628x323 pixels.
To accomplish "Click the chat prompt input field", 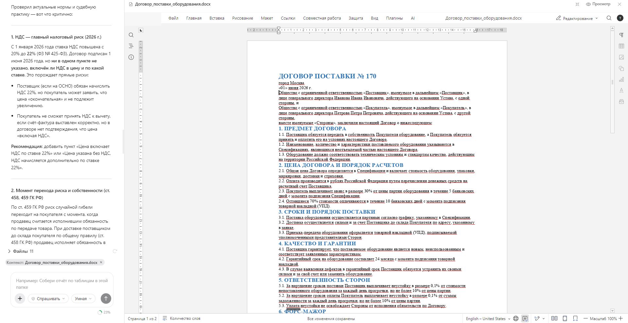I will 62,284.
